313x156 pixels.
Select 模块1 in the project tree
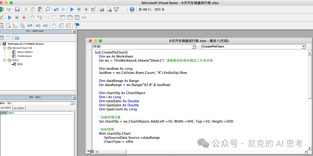20,64
